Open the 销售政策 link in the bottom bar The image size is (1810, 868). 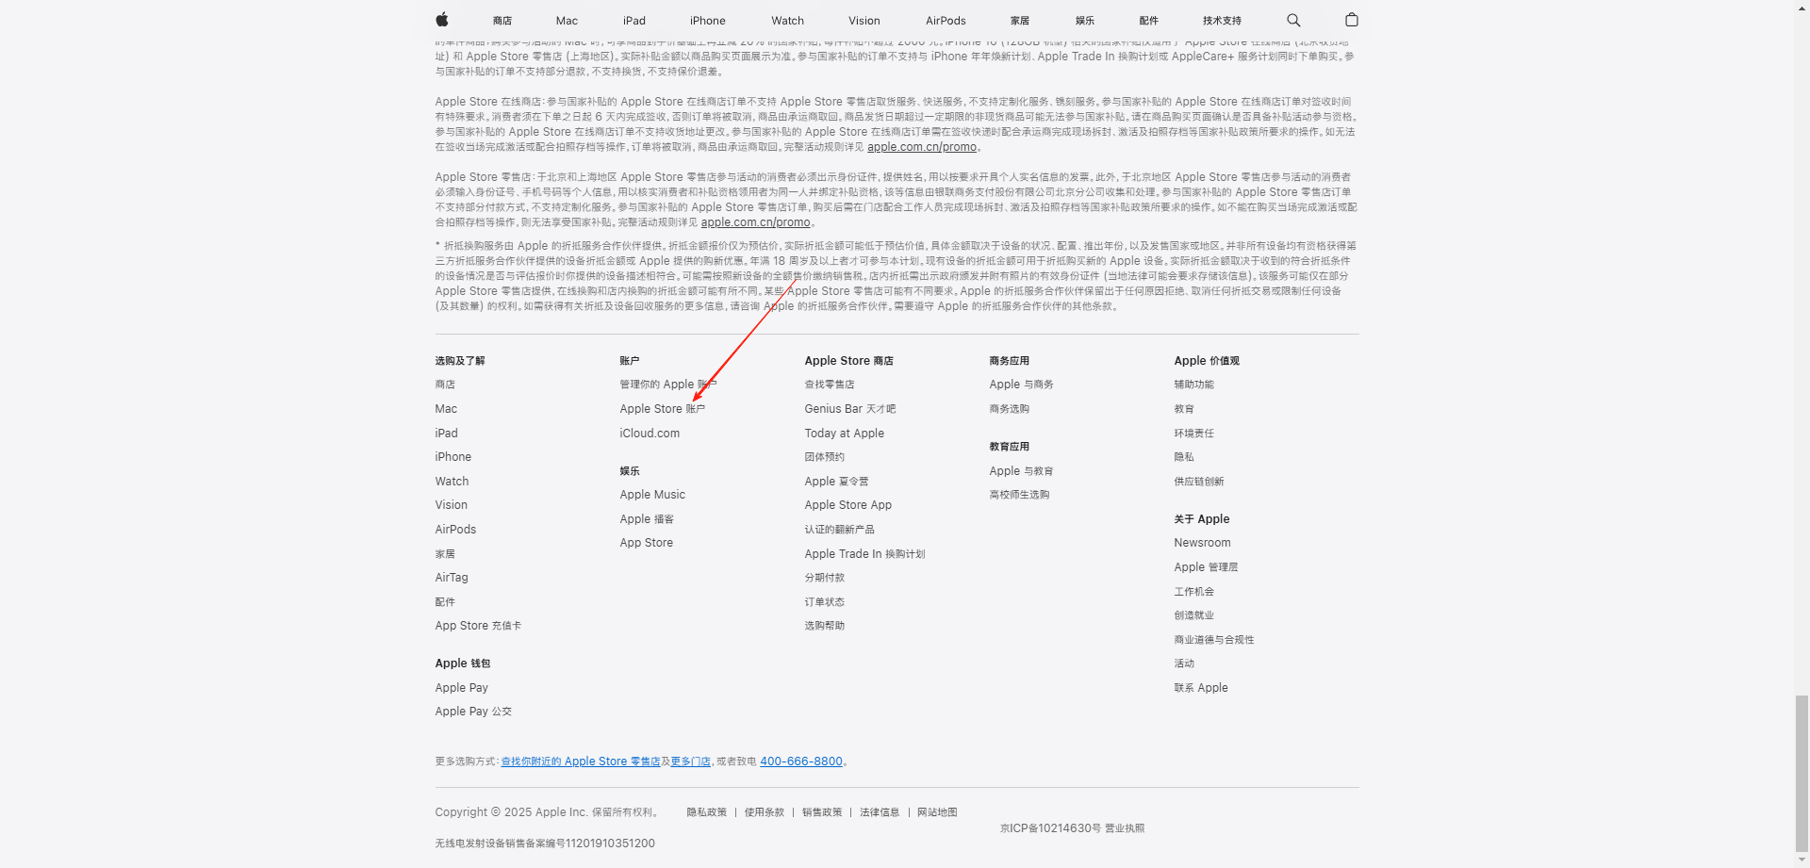[822, 812]
